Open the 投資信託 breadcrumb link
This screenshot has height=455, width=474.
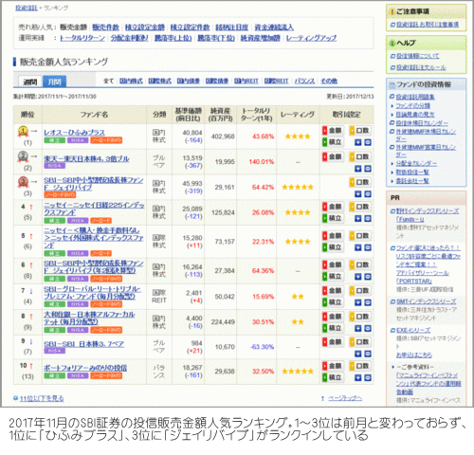click(x=27, y=8)
